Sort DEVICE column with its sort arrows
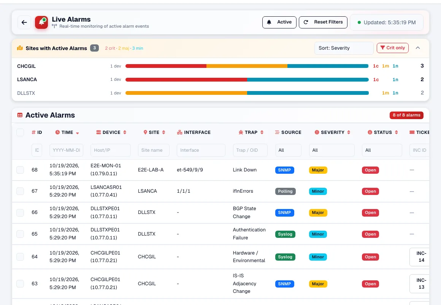441x305 pixels. click(125, 132)
